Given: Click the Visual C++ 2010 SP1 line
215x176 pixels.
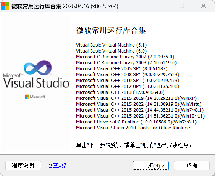Looking at the screenshot, I should 128,81.
